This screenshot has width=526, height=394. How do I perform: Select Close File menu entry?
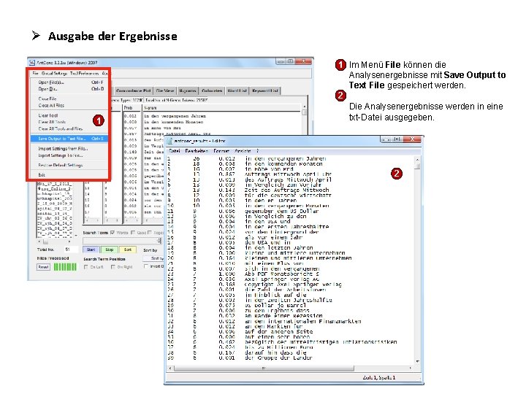69,98
